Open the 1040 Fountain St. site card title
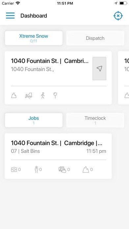This screenshot has width=129, height=229. (50, 61)
